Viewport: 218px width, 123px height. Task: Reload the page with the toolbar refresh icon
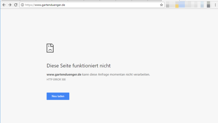[x=16, y=5]
